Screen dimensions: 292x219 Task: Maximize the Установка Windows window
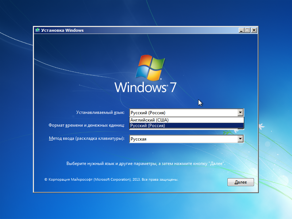(247, 30)
